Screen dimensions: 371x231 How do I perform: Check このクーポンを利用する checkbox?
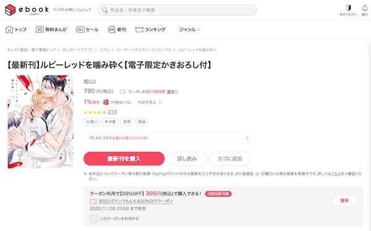click(x=94, y=219)
